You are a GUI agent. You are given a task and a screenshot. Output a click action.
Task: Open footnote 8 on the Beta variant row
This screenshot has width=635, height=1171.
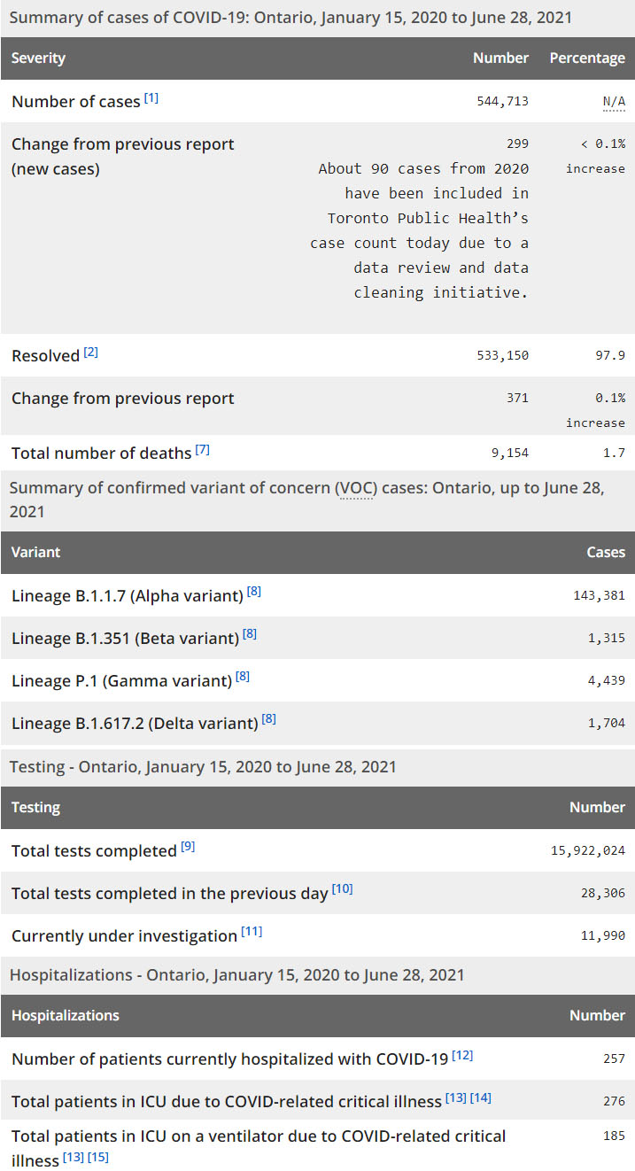pyautogui.click(x=250, y=634)
